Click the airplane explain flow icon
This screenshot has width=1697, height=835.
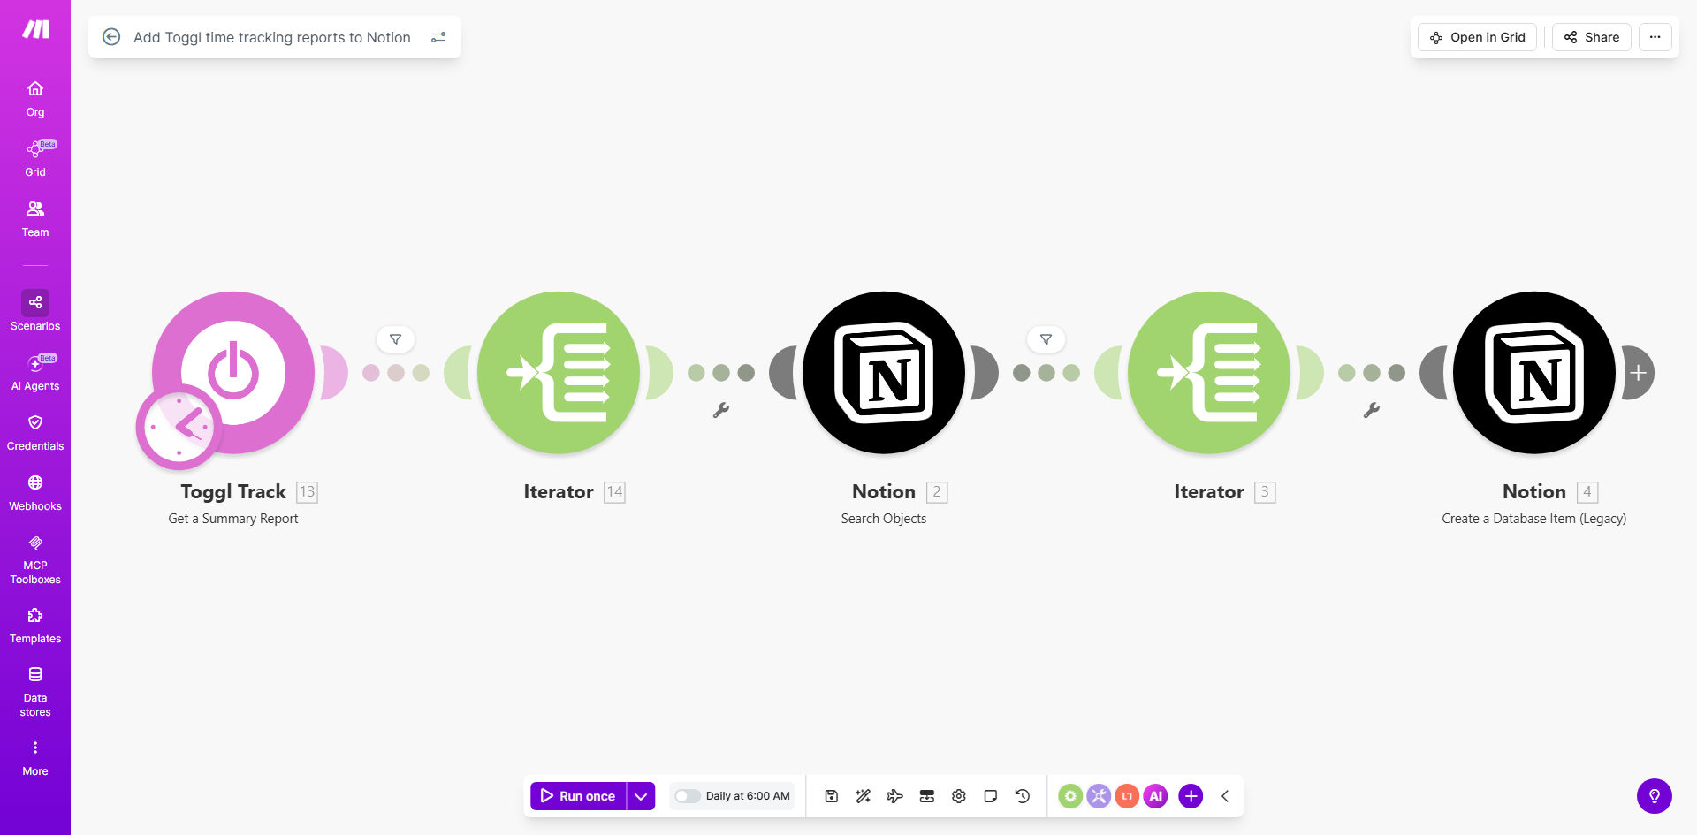[x=895, y=796]
